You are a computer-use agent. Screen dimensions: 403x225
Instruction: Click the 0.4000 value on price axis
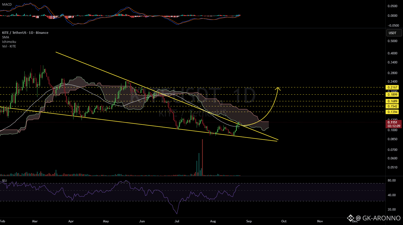393,53
